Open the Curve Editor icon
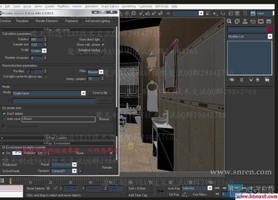 click(231, 13)
